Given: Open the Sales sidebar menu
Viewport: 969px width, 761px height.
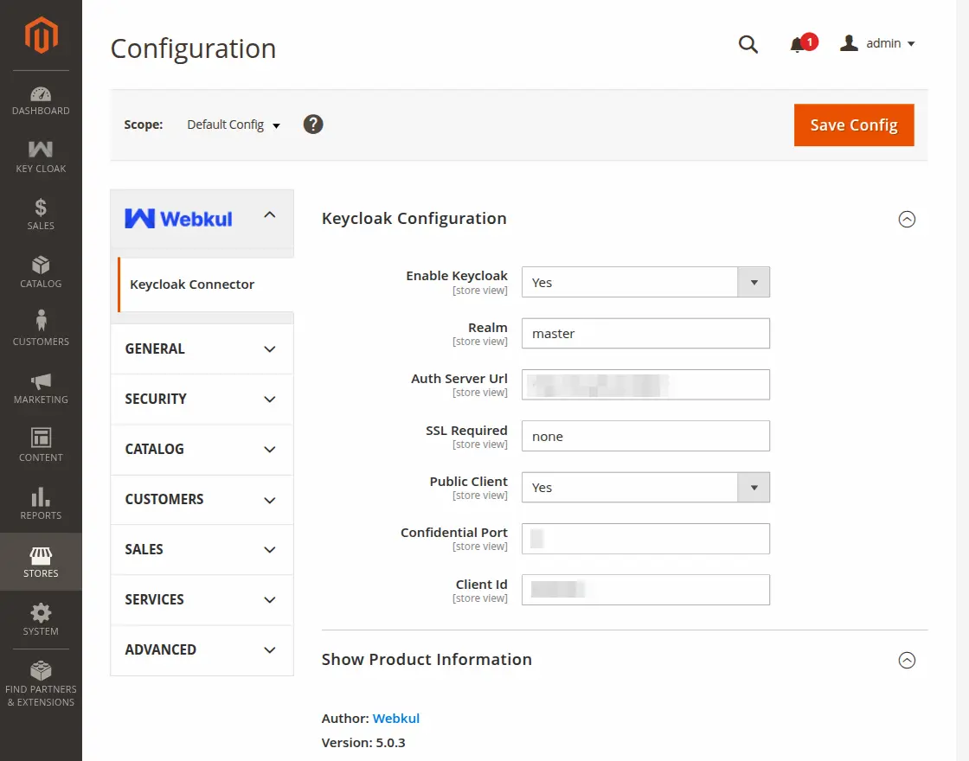Looking at the screenshot, I should pos(41,214).
